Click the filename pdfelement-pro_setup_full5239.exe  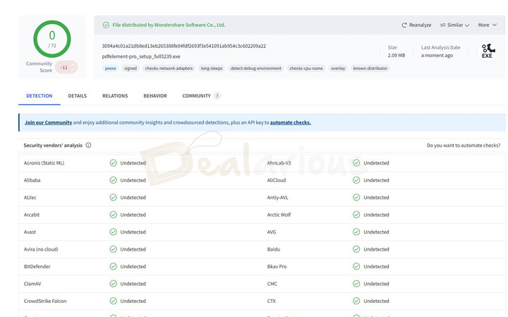point(141,56)
